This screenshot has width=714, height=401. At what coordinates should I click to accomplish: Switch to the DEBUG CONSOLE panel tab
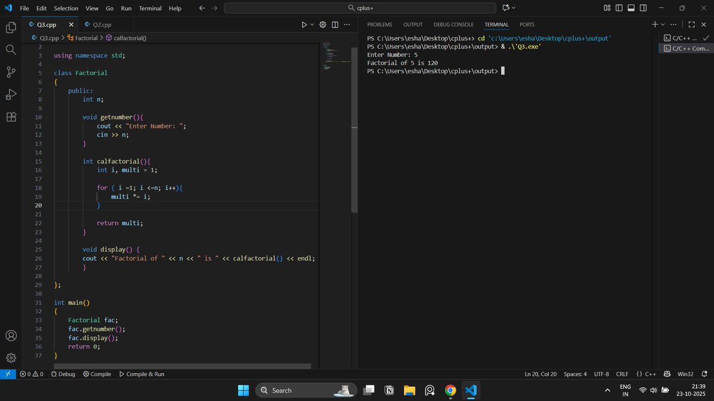click(x=453, y=24)
